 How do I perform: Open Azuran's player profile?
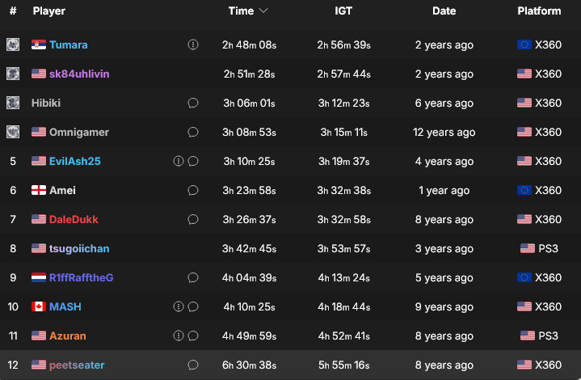(67, 336)
